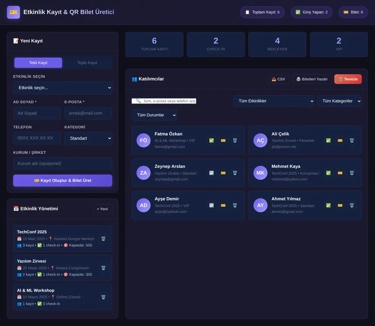Expand the Tüm Durumlar status filter
The image size is (375, 326).
pos(154,115)
